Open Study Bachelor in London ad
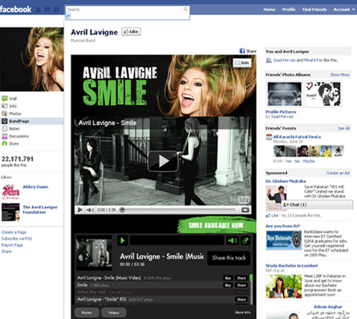The image size is (357, 319). pyautogui.click(x=291, y=265)
